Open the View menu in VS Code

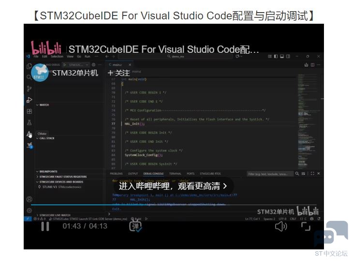pyautogui.click(x=70, y=57)
